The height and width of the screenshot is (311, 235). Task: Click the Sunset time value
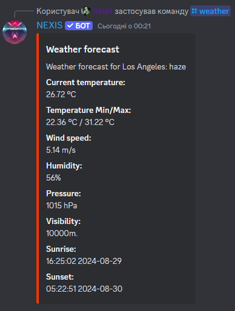point(84,289)
